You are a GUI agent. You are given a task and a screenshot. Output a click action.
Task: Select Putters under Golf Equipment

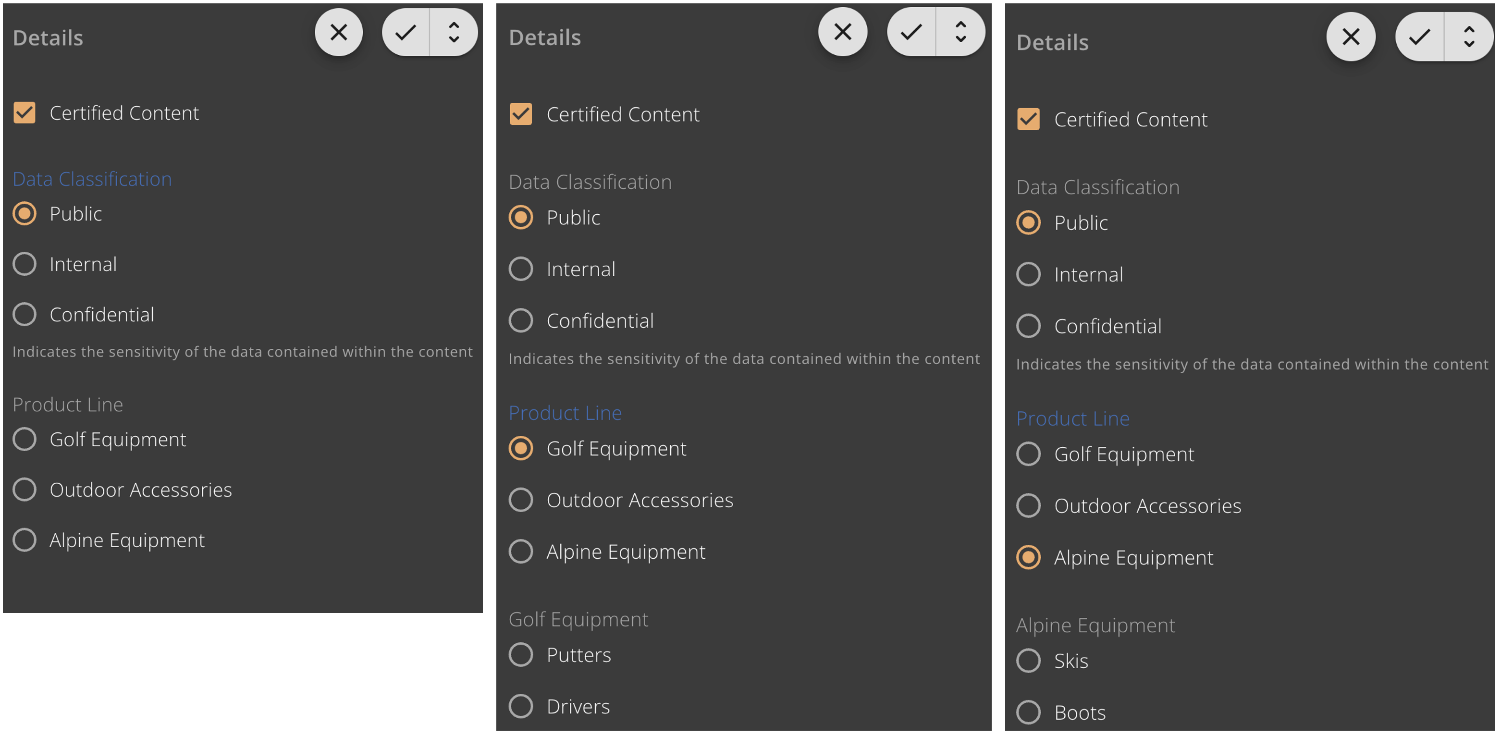[520, 655]
